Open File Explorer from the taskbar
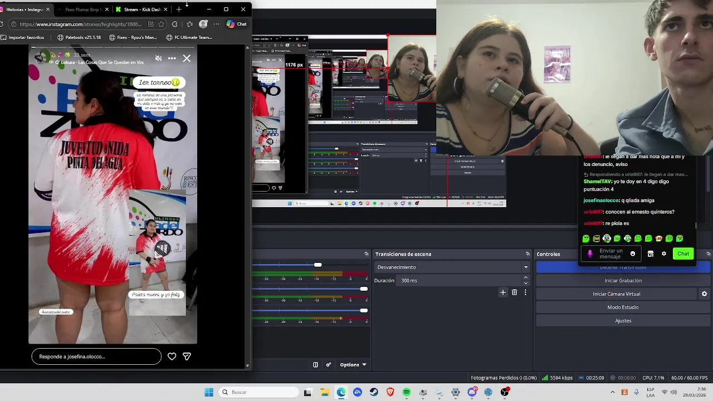The height and width of the screenshot is (401, 713). [x=324, y=392]
